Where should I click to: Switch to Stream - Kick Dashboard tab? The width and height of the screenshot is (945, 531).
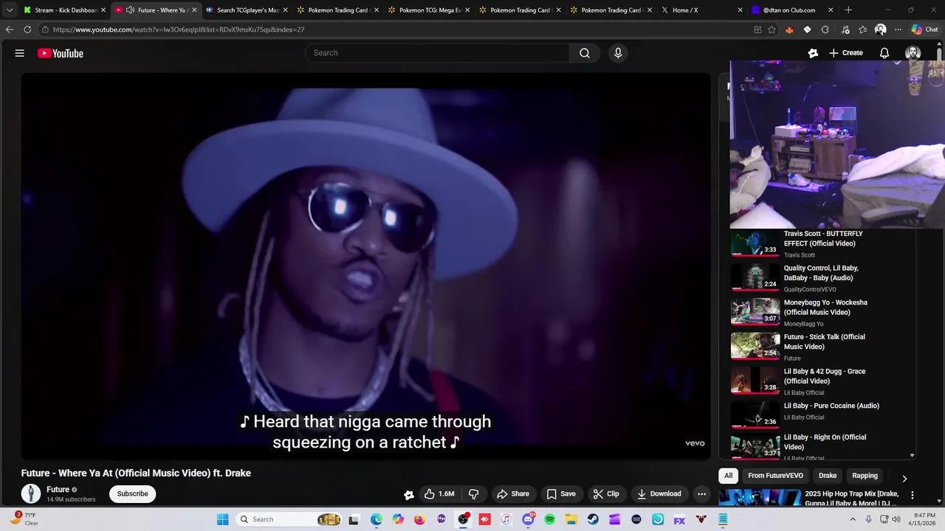tap(65, 10)
